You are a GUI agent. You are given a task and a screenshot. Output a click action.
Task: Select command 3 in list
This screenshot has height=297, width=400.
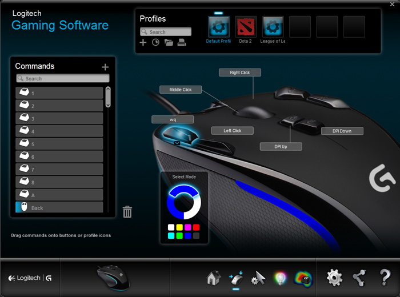[x=59, y=118]
